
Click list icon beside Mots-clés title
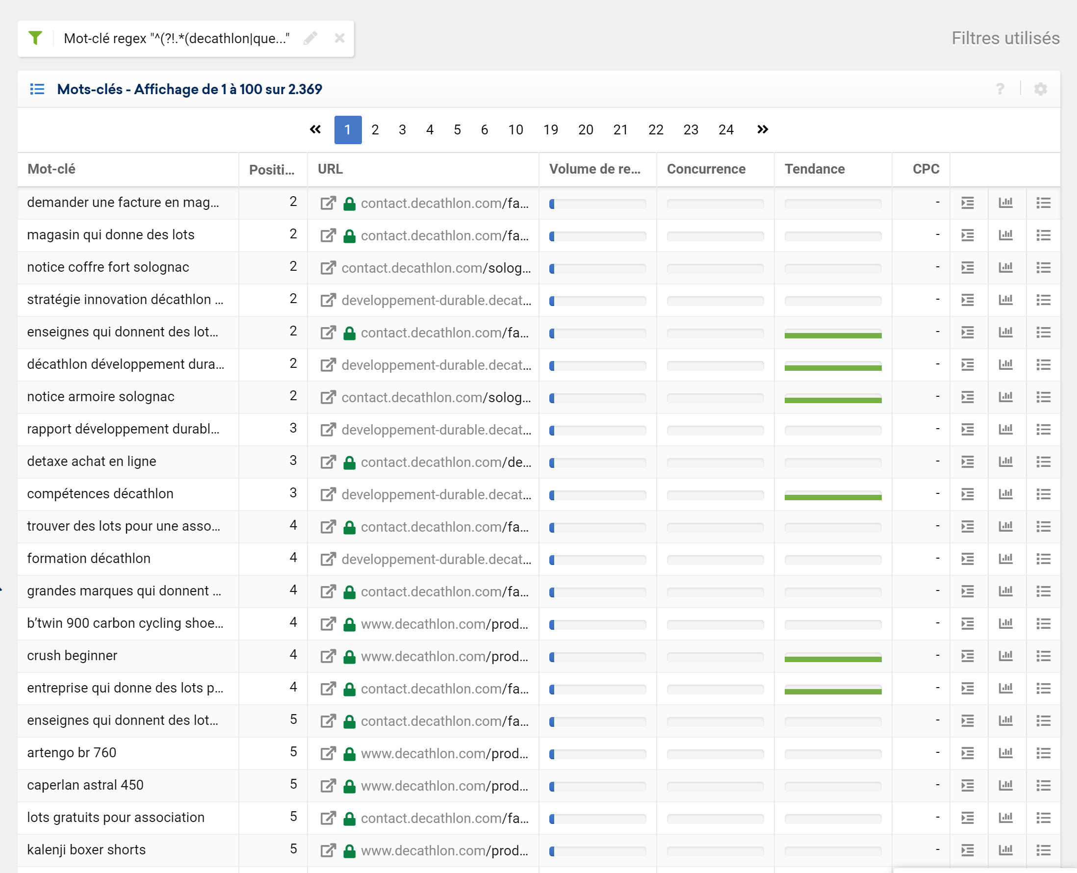pos(37,90)
